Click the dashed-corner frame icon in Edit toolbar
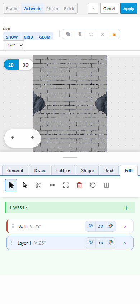Image resolution: width=140 pixels, height=304 pixels. tap(66, 185)
